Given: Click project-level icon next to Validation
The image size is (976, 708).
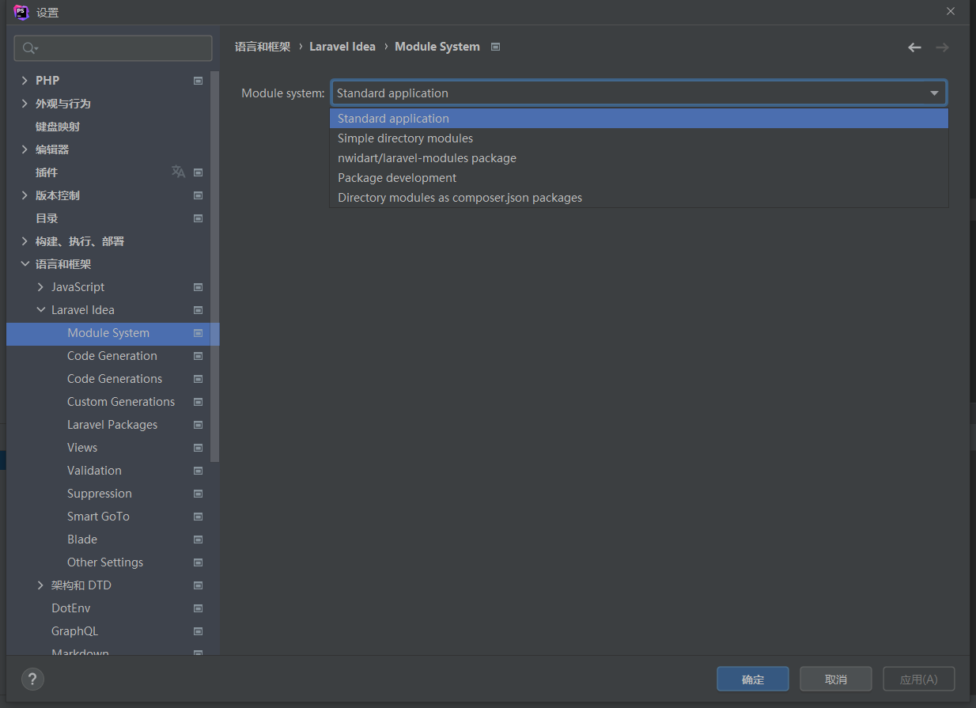Looking at the screenshot, I should click(x=199, y=471).
